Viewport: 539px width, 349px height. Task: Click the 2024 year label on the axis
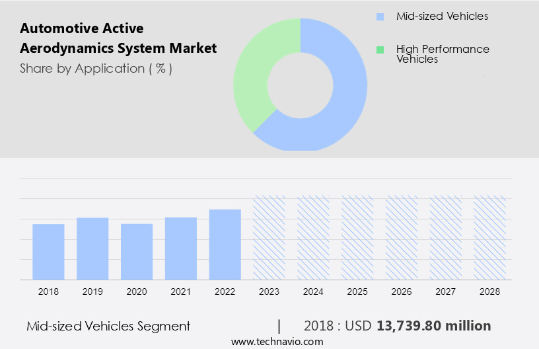(x=313, y=291)
